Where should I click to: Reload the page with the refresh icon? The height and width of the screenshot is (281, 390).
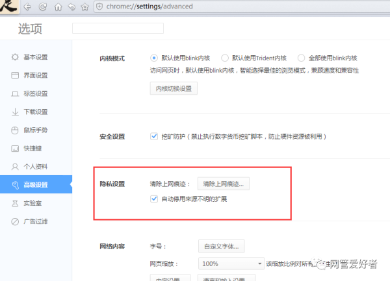[x=43, y=7]
